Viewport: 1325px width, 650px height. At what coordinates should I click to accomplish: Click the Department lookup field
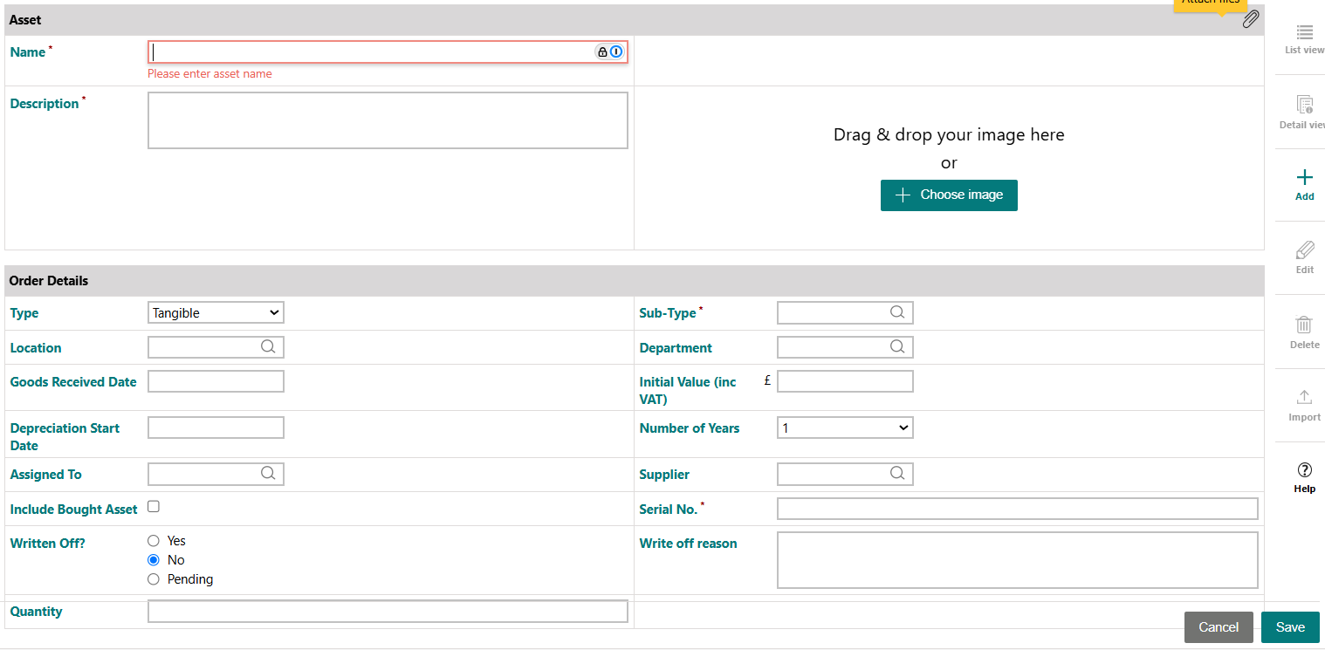pyautogui.click(x=845, y=347)
